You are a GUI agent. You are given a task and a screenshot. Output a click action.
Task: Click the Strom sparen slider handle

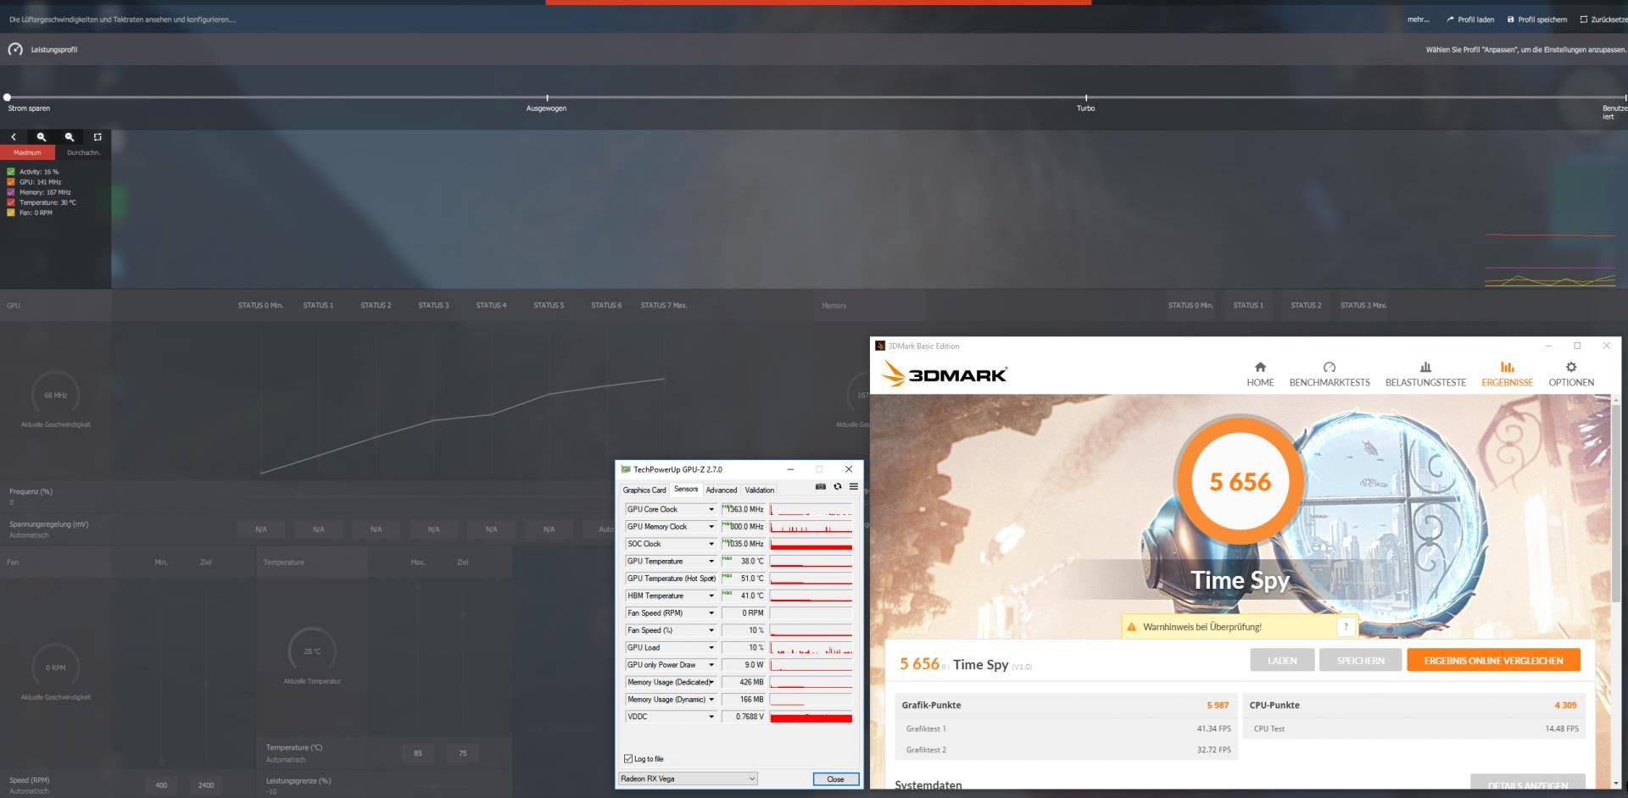(x=7, y=97)
